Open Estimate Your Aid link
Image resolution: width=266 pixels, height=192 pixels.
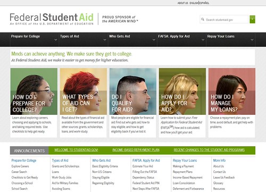coord(143,166)
